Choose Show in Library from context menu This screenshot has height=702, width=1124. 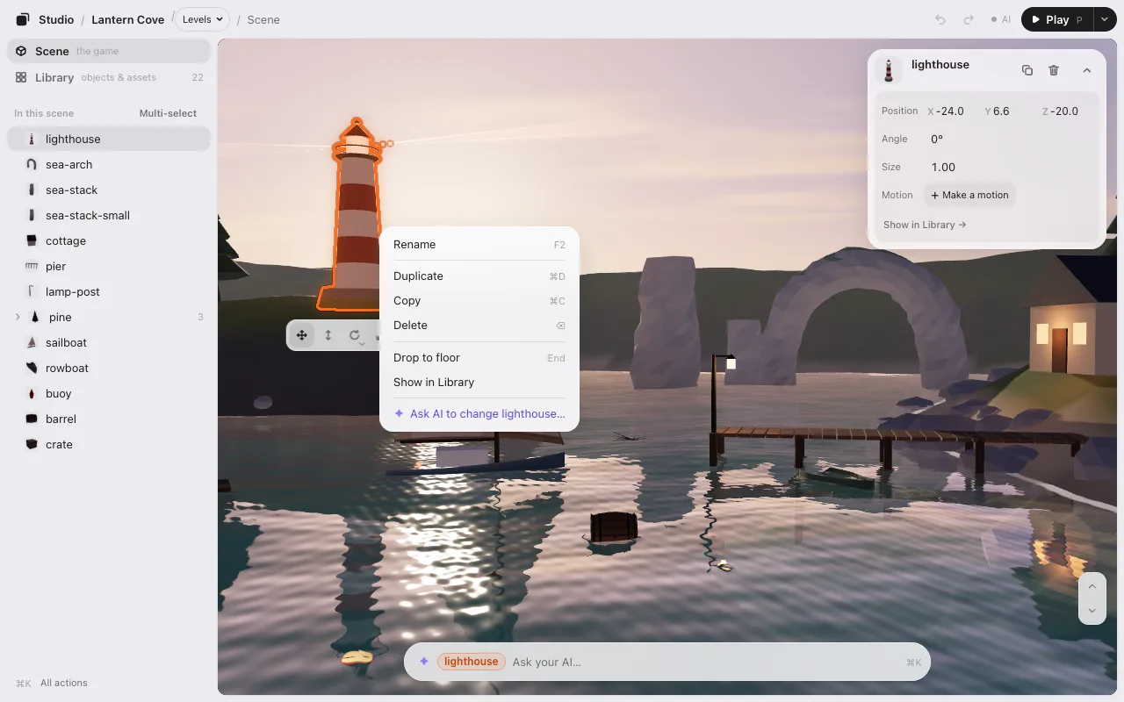479,383
